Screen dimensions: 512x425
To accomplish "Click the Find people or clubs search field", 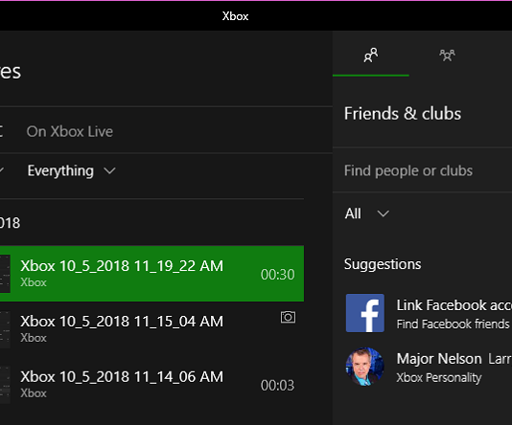I will 422,170.
